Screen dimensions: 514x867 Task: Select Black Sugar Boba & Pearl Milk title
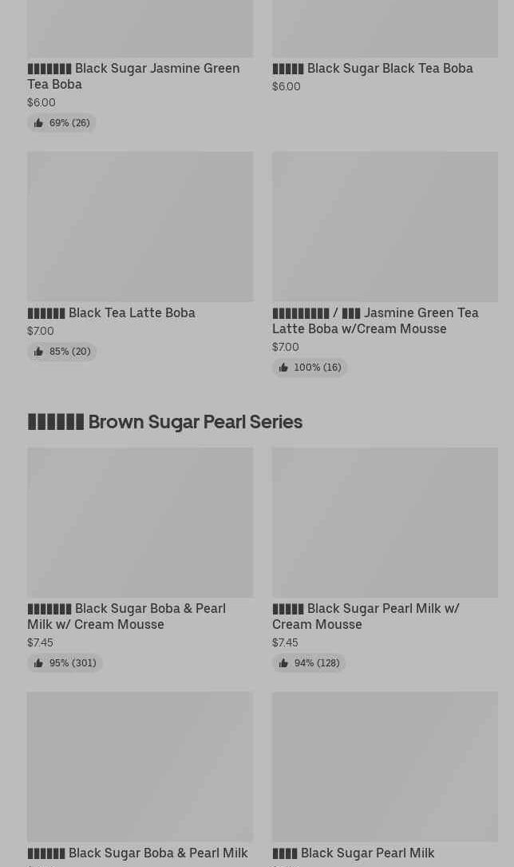[x=137, y=853]
